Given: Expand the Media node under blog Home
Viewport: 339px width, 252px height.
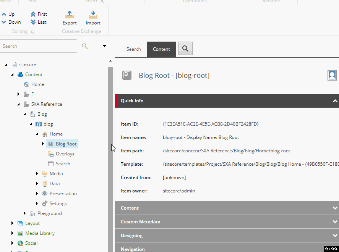Looking at the screenshot, I should (x=36, y=173).
